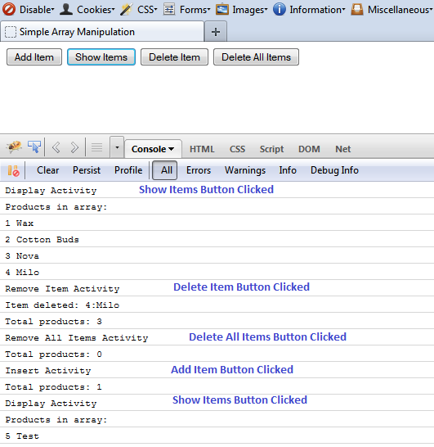Screen dimensions: 434x447
Task: Toggle the Persist console option
Action: (87, 170)
